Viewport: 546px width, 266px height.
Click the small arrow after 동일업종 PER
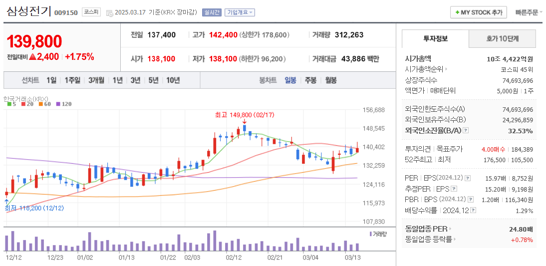click(450, 229)
